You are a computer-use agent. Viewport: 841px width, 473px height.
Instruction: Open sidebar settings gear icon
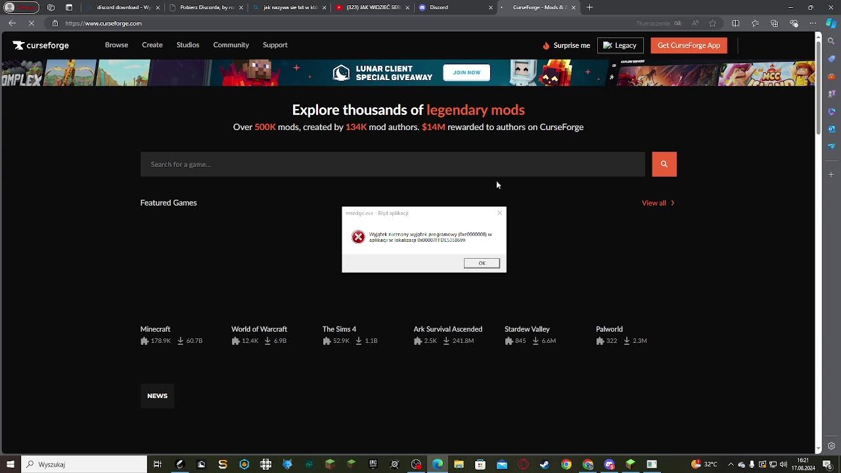[x=832, y=446]
